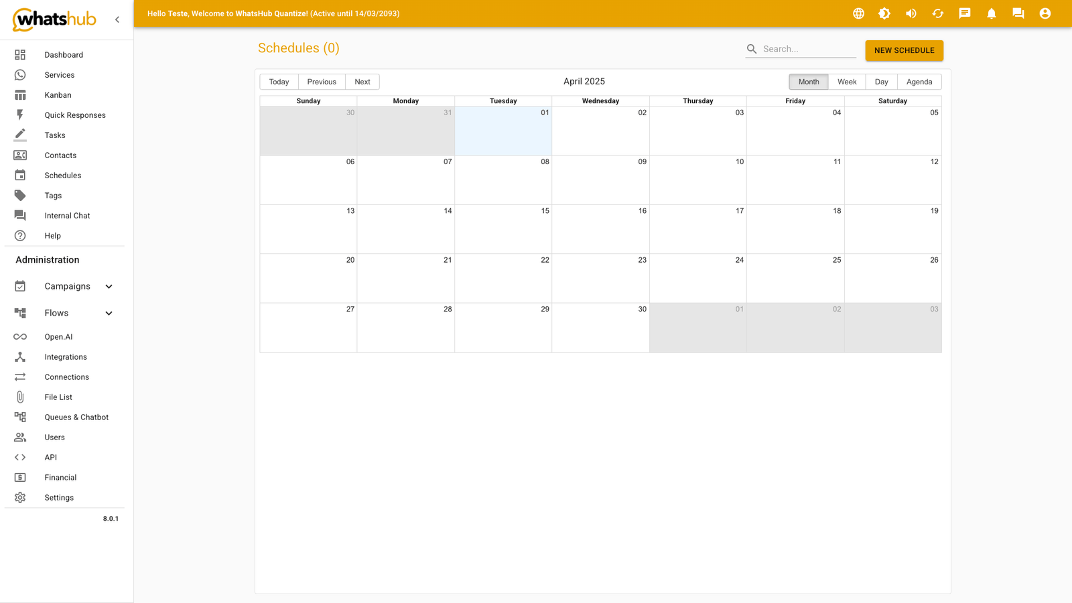The image size is (1072, 603).
Task: Collapse the left sidebar with chevron
Action: pyautogui.click(x=117, y=19)
